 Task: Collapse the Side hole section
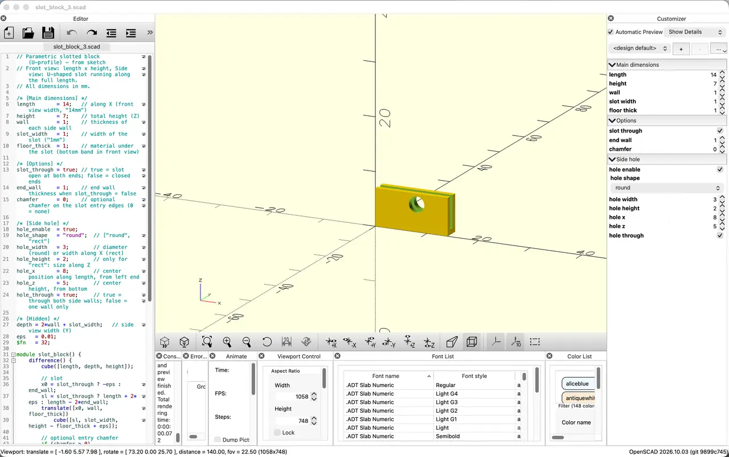click(x=667, y=159)
